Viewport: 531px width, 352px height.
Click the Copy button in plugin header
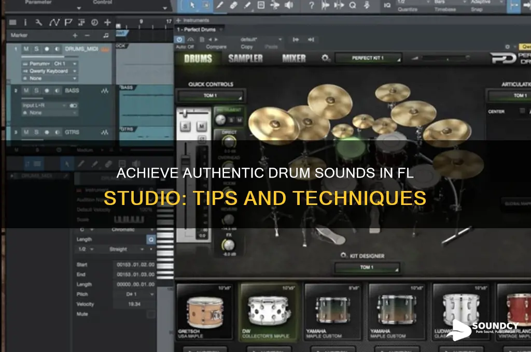pos(246,47)
